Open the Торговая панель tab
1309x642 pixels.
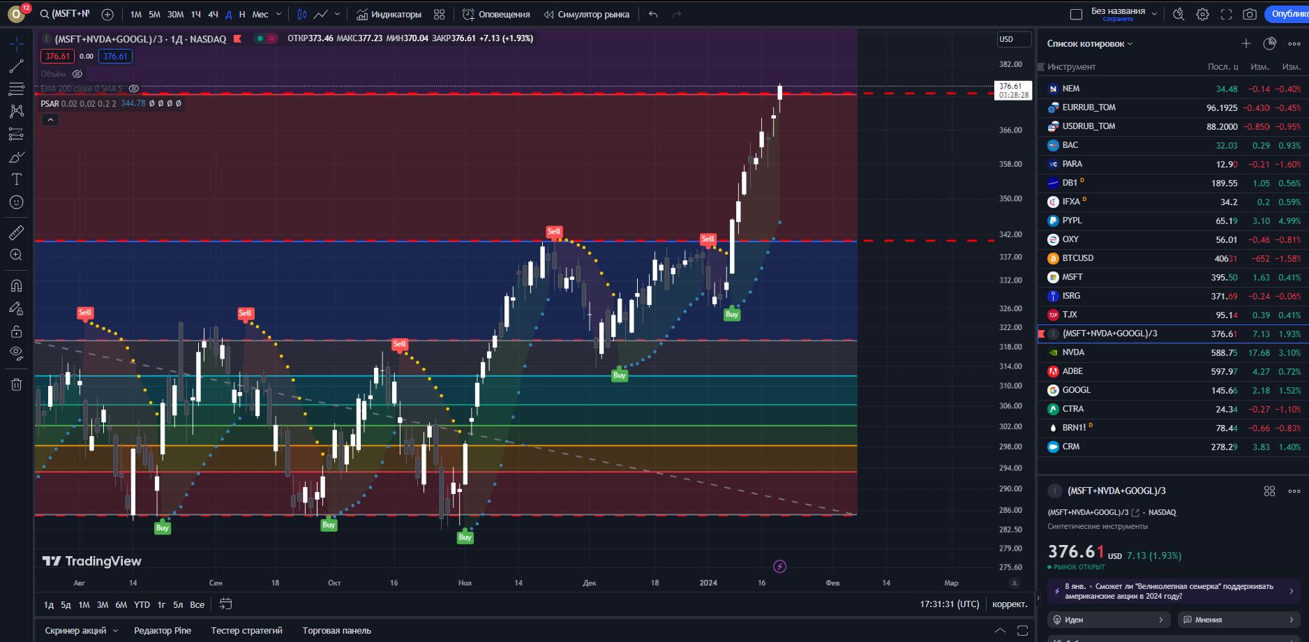point(337,631)
